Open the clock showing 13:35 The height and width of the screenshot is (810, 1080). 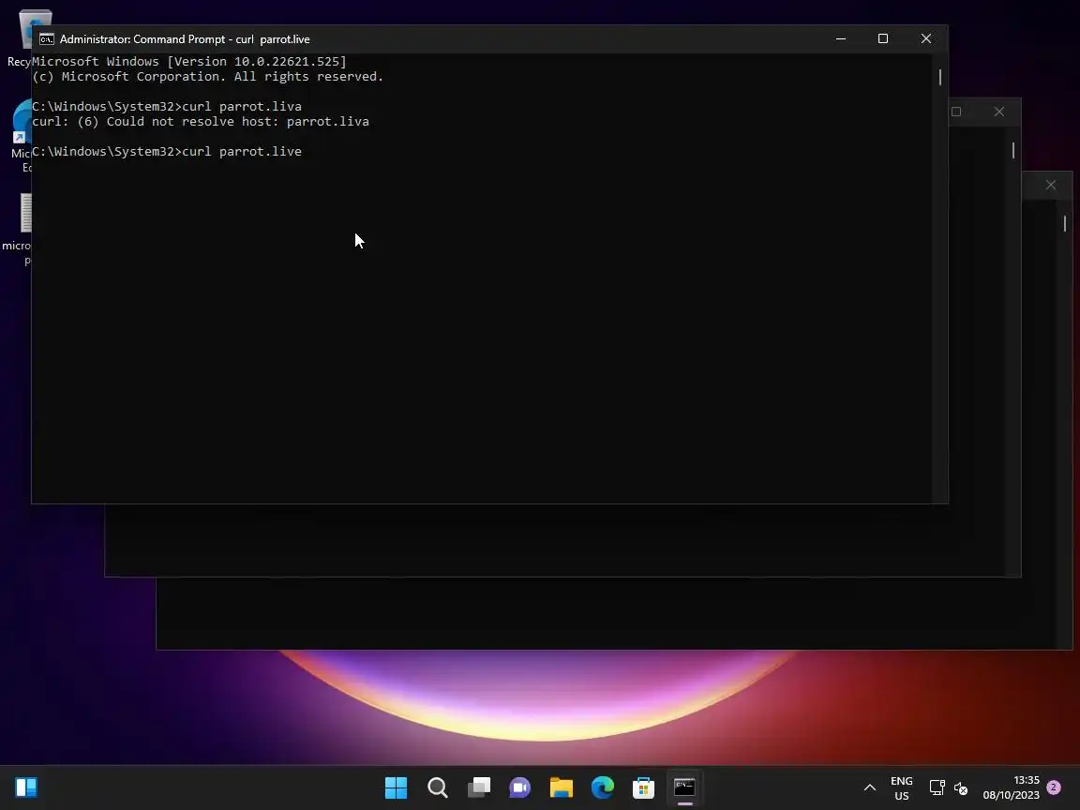[x=1012, y=787]
